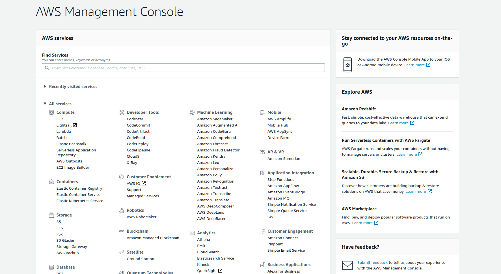Click Learn more under AWS Fargate

click(x=407, y=154)
